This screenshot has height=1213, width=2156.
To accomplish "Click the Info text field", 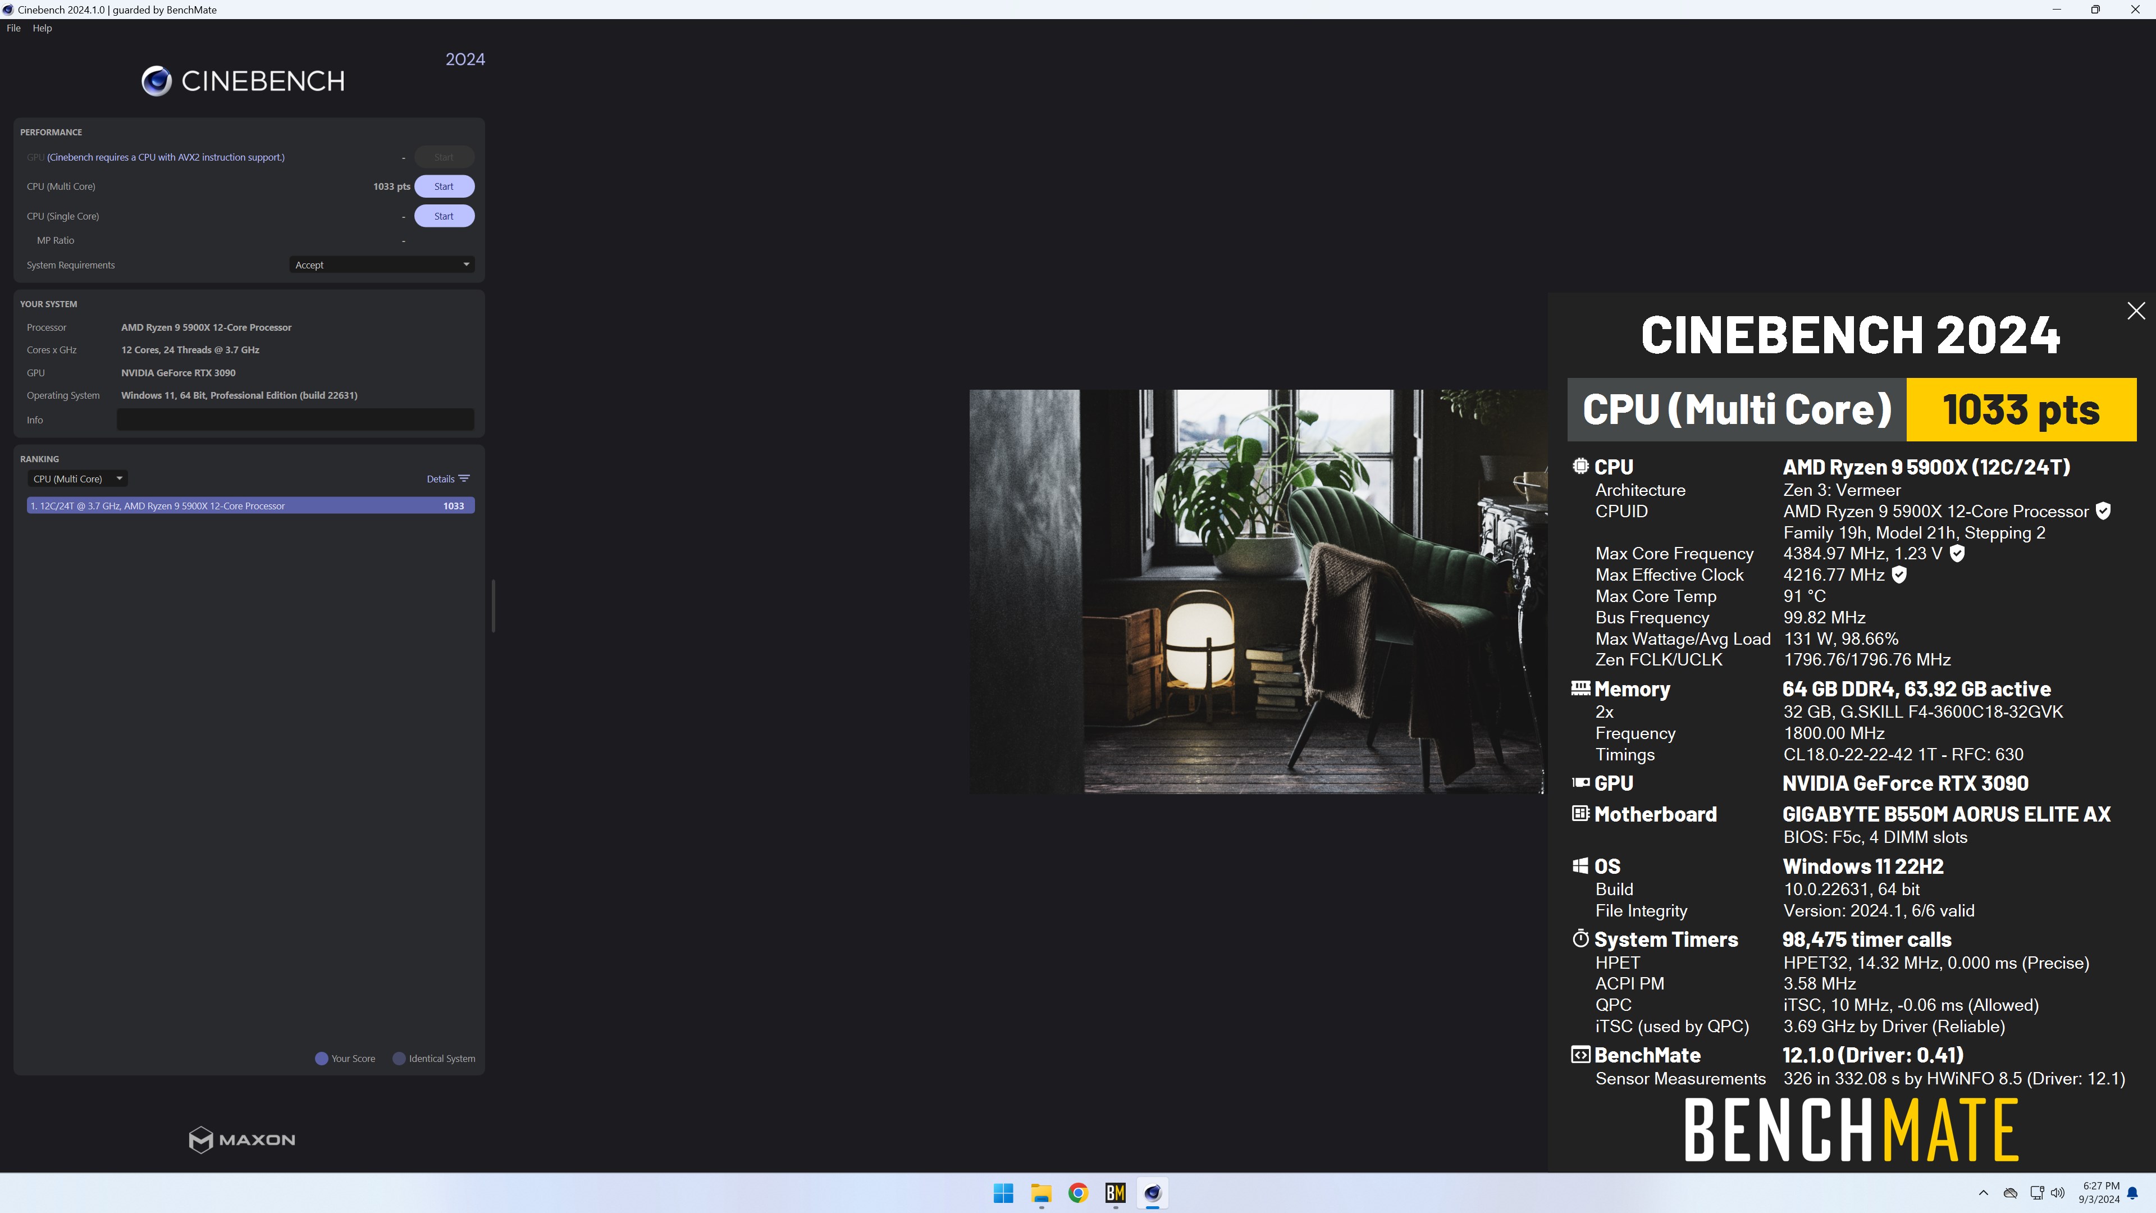I will click(x=295, y=419).
